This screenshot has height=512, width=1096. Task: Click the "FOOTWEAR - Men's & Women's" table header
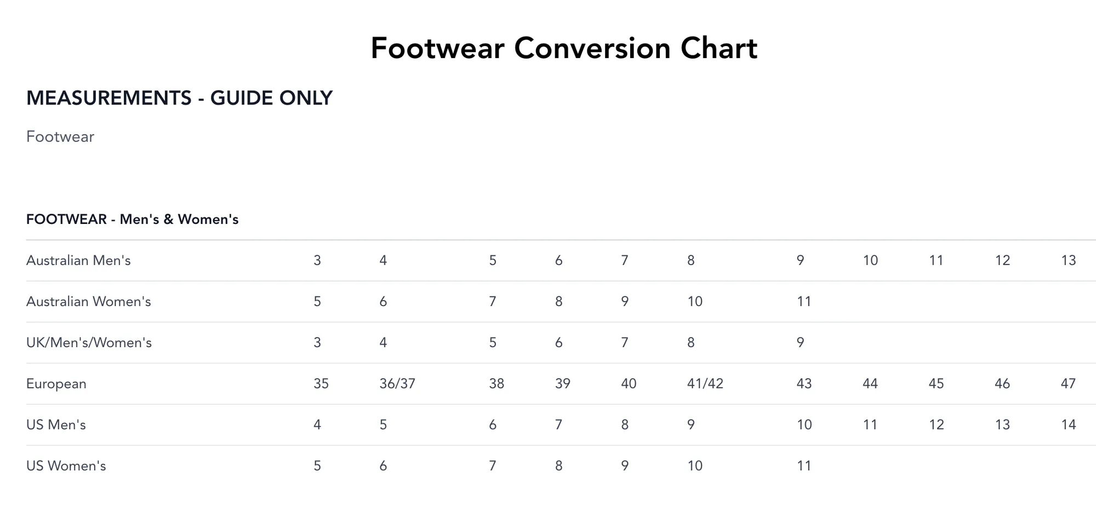click(132, 220)
